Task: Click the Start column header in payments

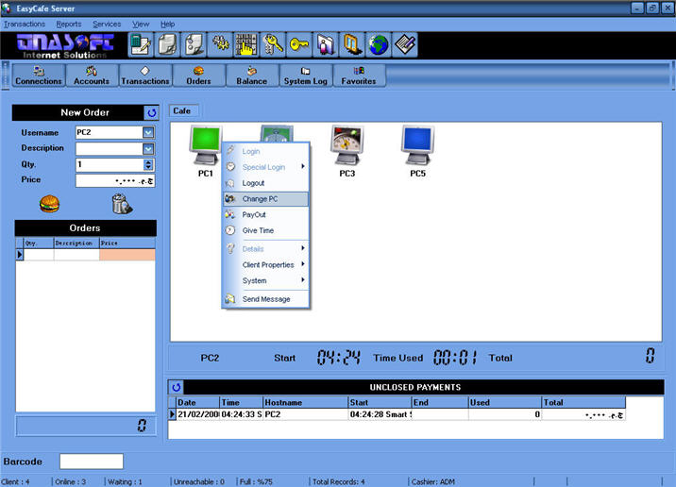Action: pyautogui.click(x=380, y=402)
